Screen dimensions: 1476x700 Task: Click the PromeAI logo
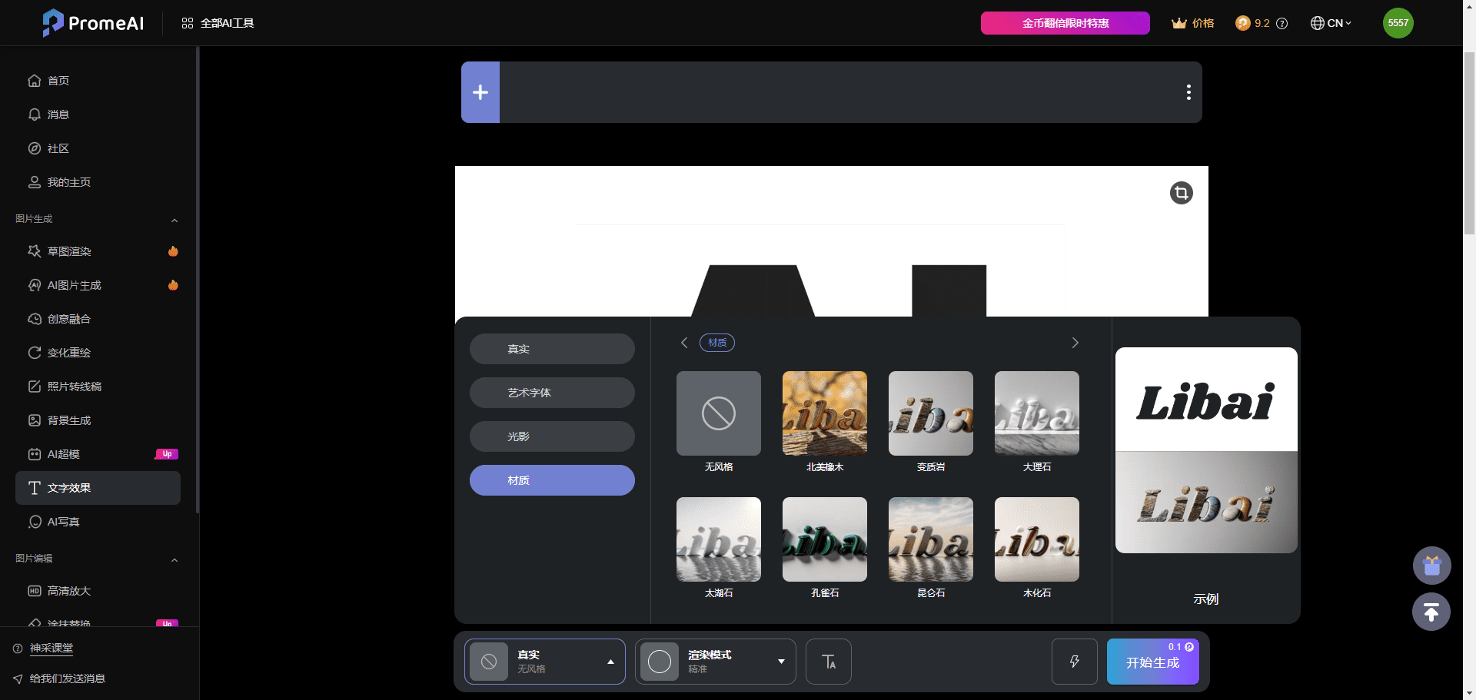pyautogui.click(x=93, y=23)
